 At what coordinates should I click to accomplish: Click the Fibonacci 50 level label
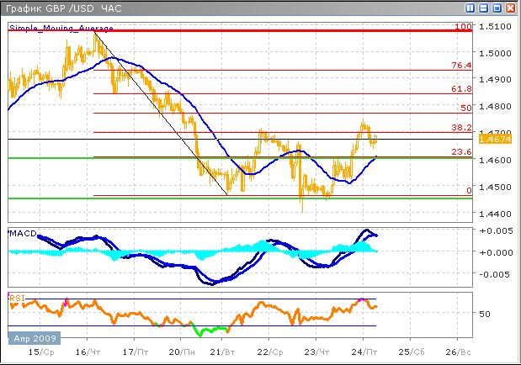coord(466,108)
